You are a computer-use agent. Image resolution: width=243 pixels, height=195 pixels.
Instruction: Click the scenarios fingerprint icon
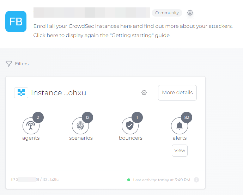pyautogui.click(x=80, y=126)
